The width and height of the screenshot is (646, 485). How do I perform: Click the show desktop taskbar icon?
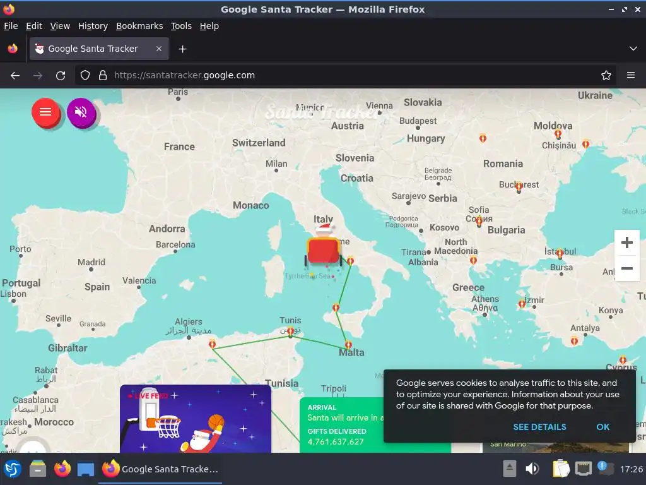coord(85,469)
